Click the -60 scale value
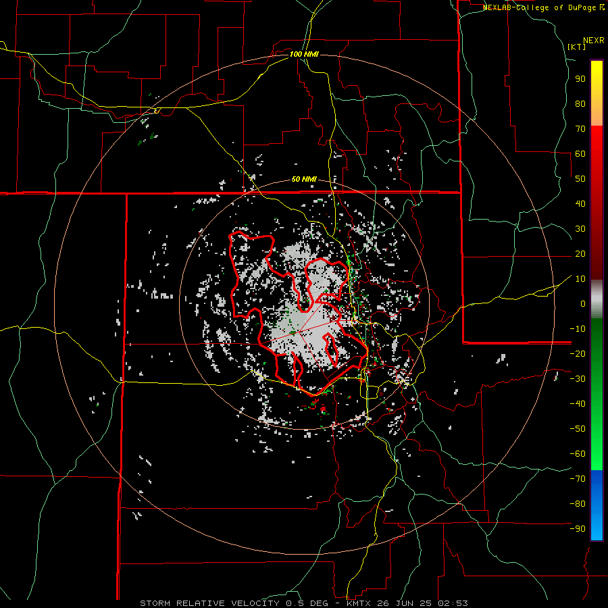Viewport: 608px width, 608px height. 578,454
